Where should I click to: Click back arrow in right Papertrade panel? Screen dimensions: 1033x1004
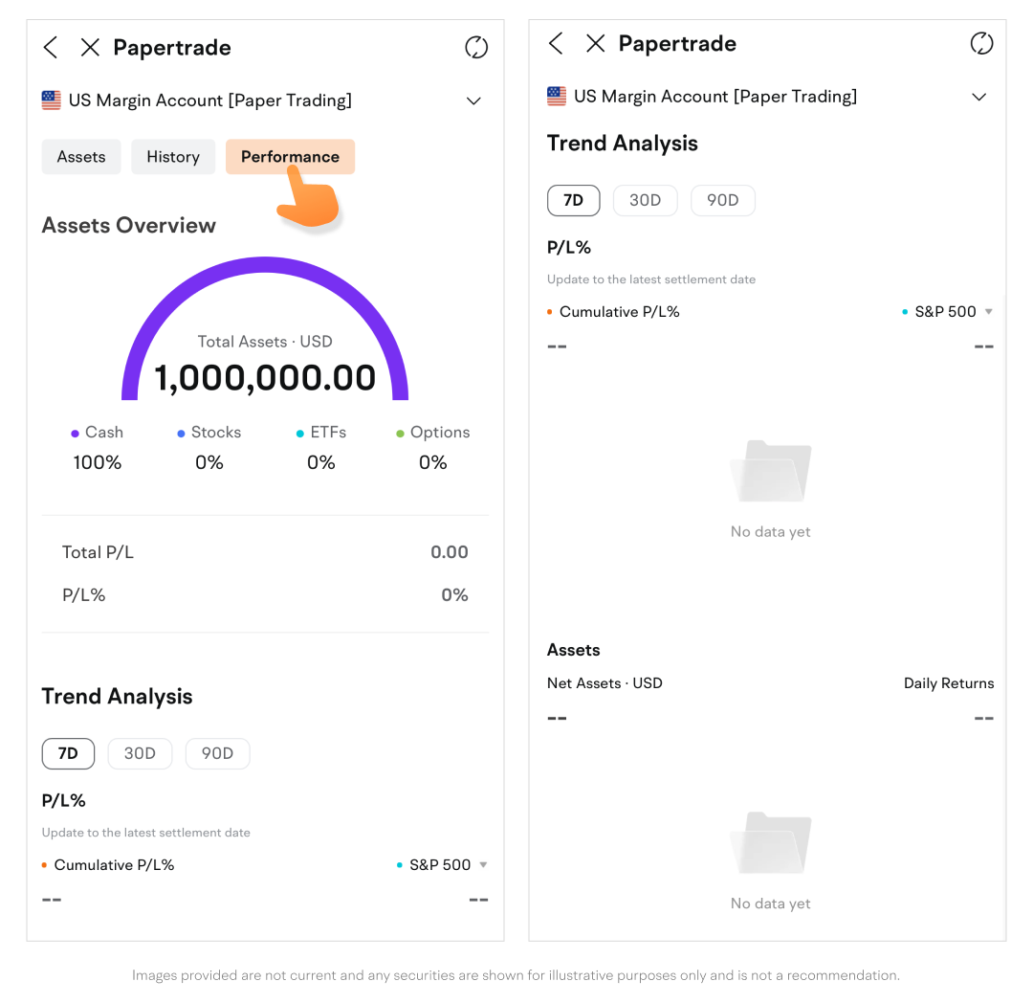(x=557, y=43)
